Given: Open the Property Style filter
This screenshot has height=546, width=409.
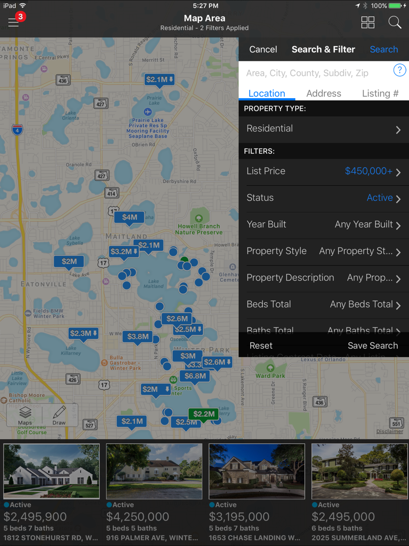Looking at the screenshot, I should click(324, 251).
